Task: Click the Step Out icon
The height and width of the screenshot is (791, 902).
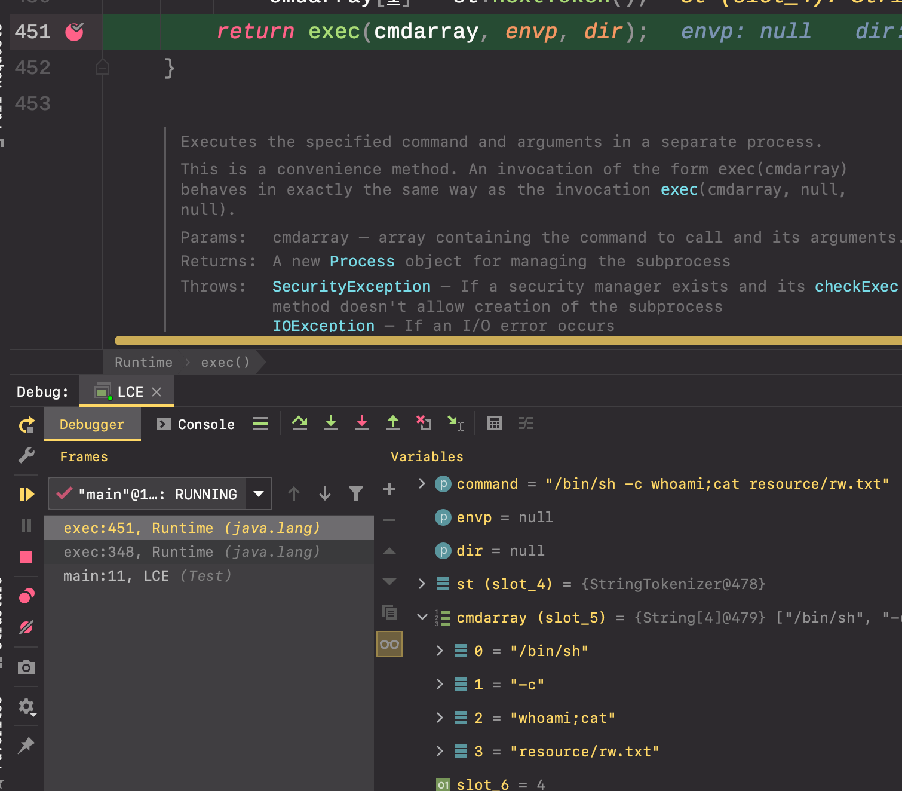Action: coord(393,423)
